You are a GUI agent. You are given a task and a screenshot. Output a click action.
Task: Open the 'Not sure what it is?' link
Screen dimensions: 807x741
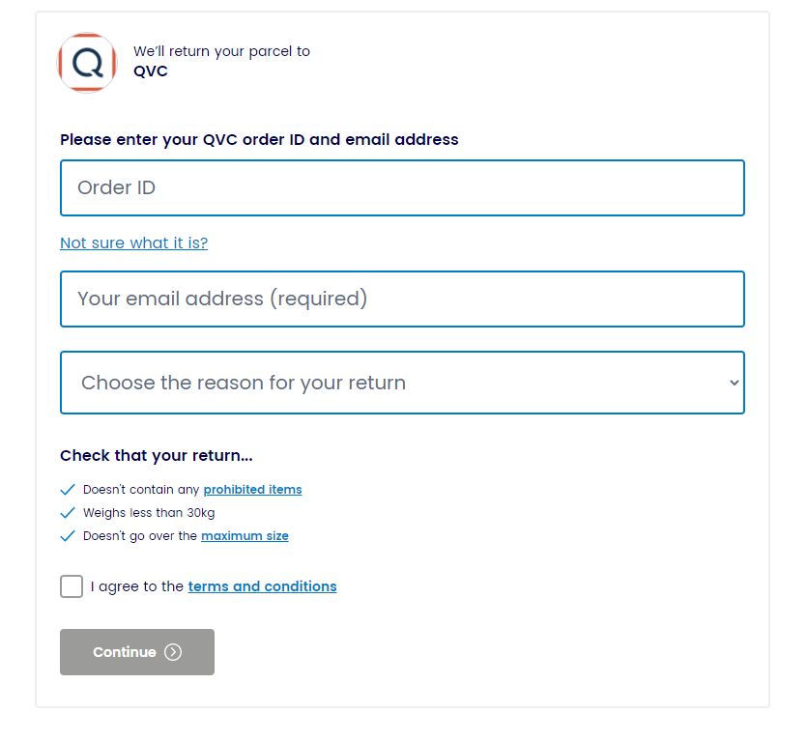coord(133,242)
